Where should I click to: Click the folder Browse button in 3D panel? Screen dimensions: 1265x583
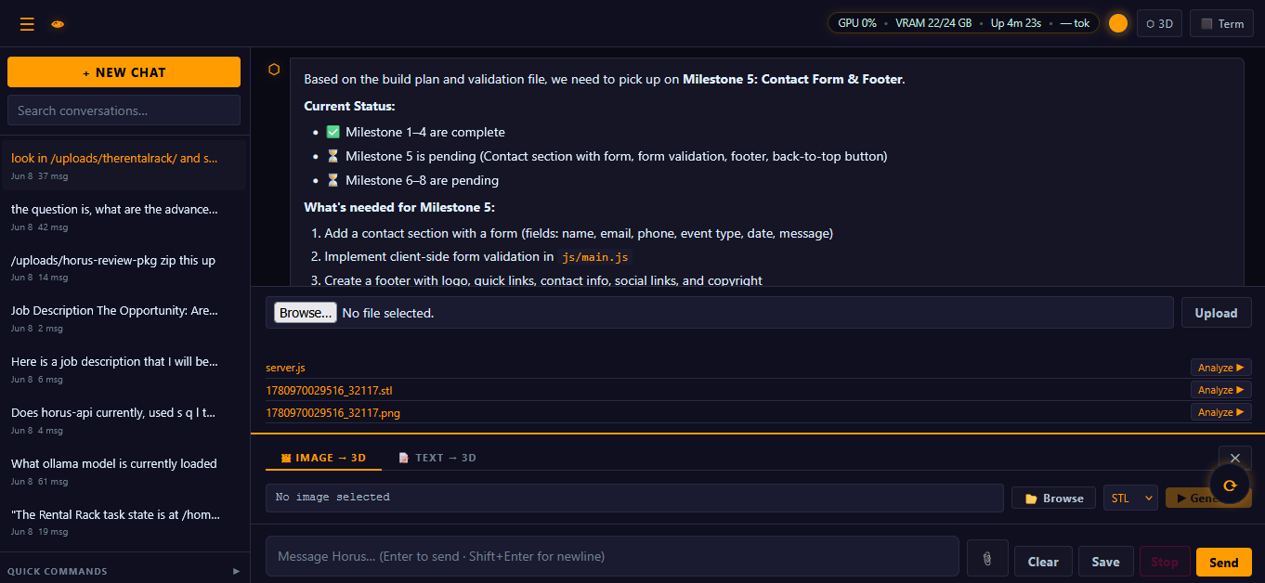pyautogui.click(x=1053, y=499)
